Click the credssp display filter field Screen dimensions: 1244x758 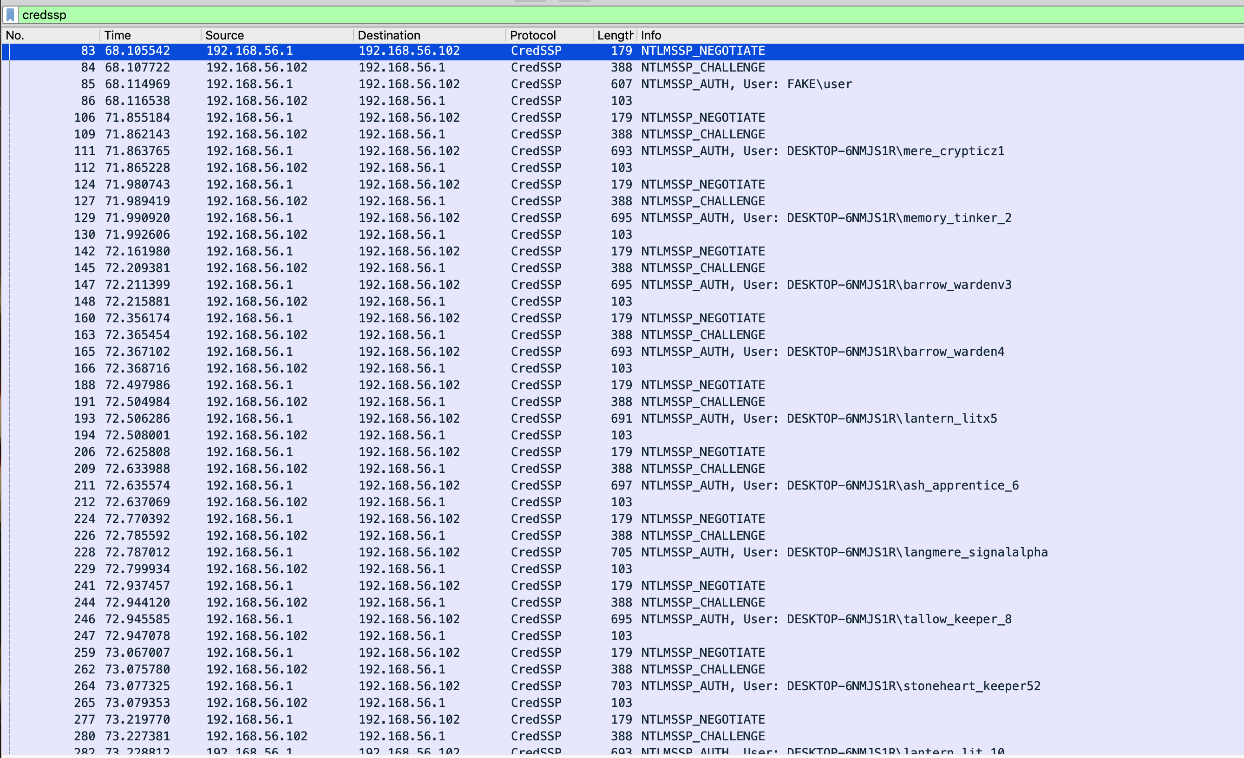tap(606, 15)
